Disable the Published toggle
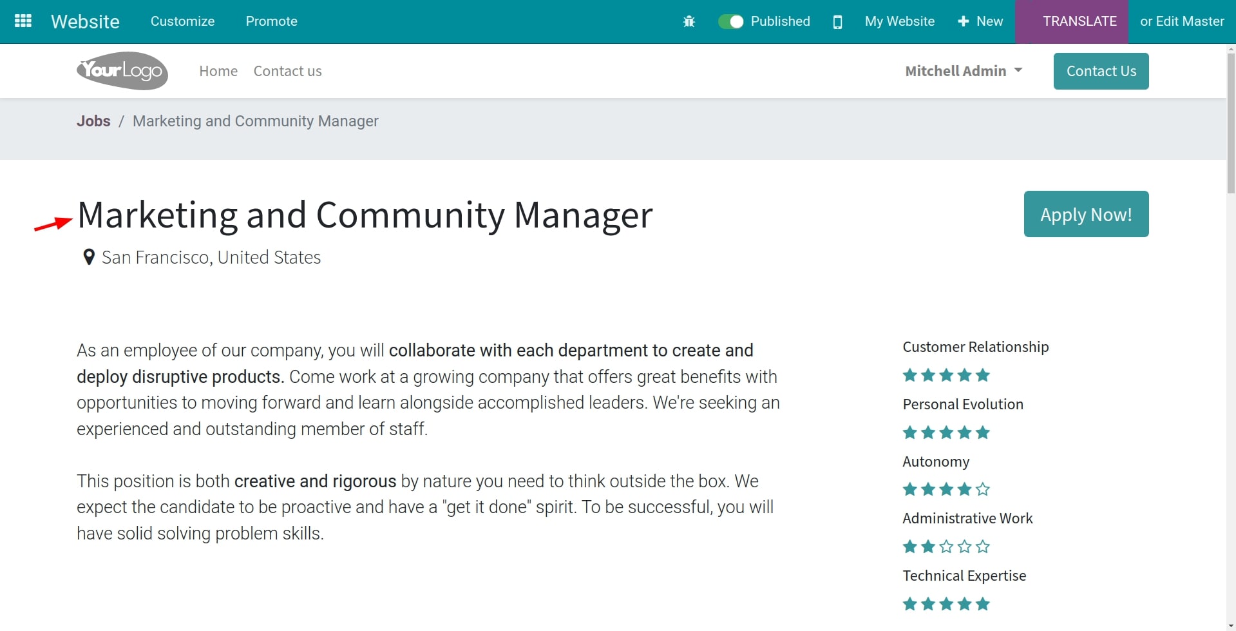This screenshot has height=631, width=1236. 730,21
